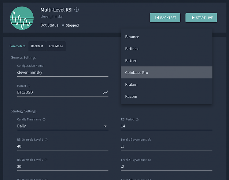Select Bitfinex from the exchange list

(x=166, y=49)
